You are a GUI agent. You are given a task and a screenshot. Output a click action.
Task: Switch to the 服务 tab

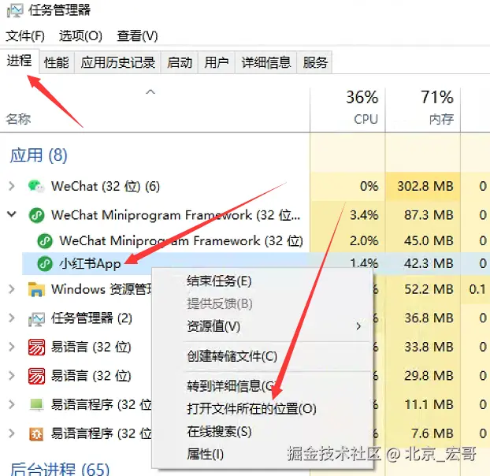(314, 62)
